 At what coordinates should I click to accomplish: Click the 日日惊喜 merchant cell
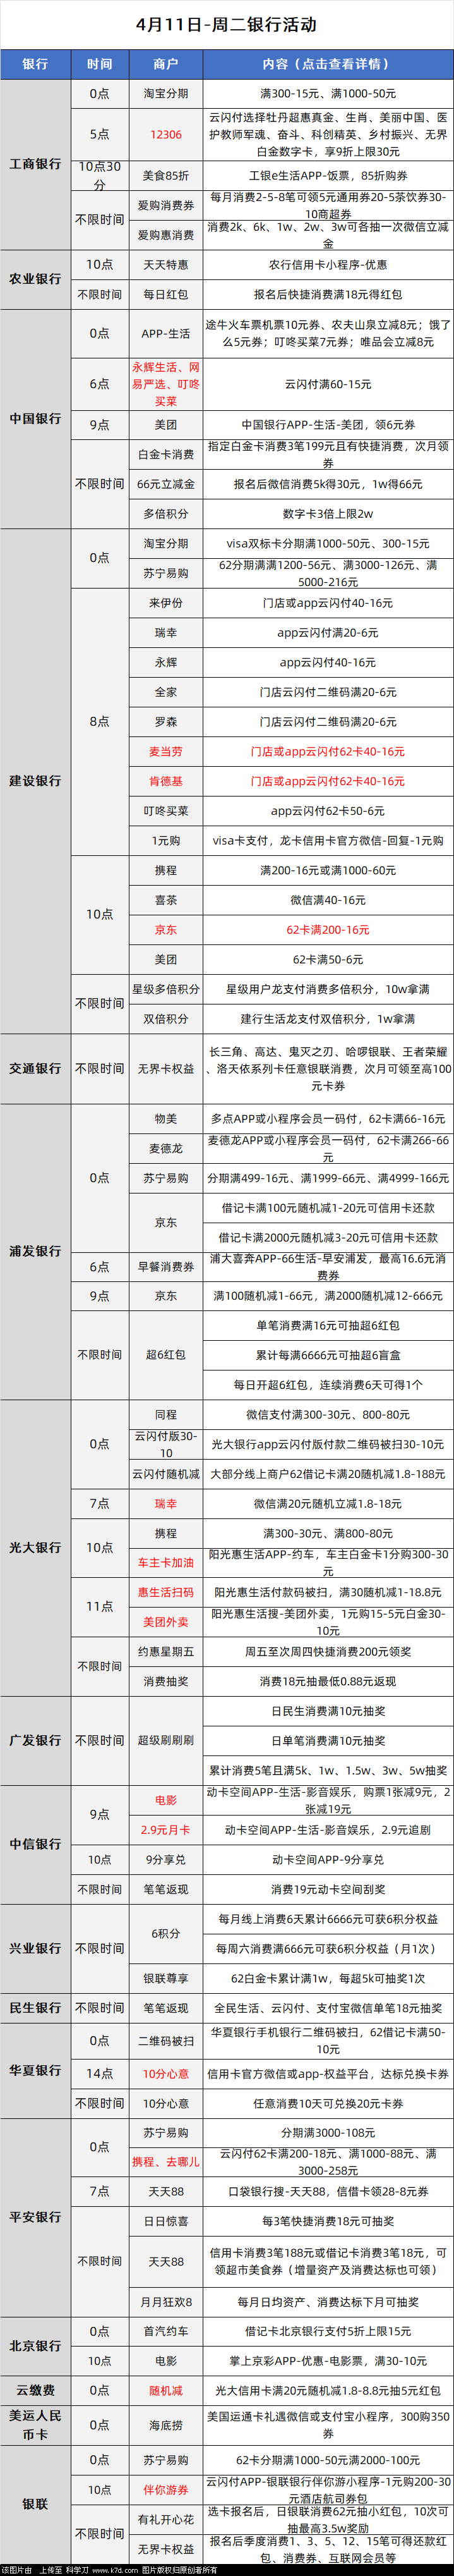click(165, 2221)
